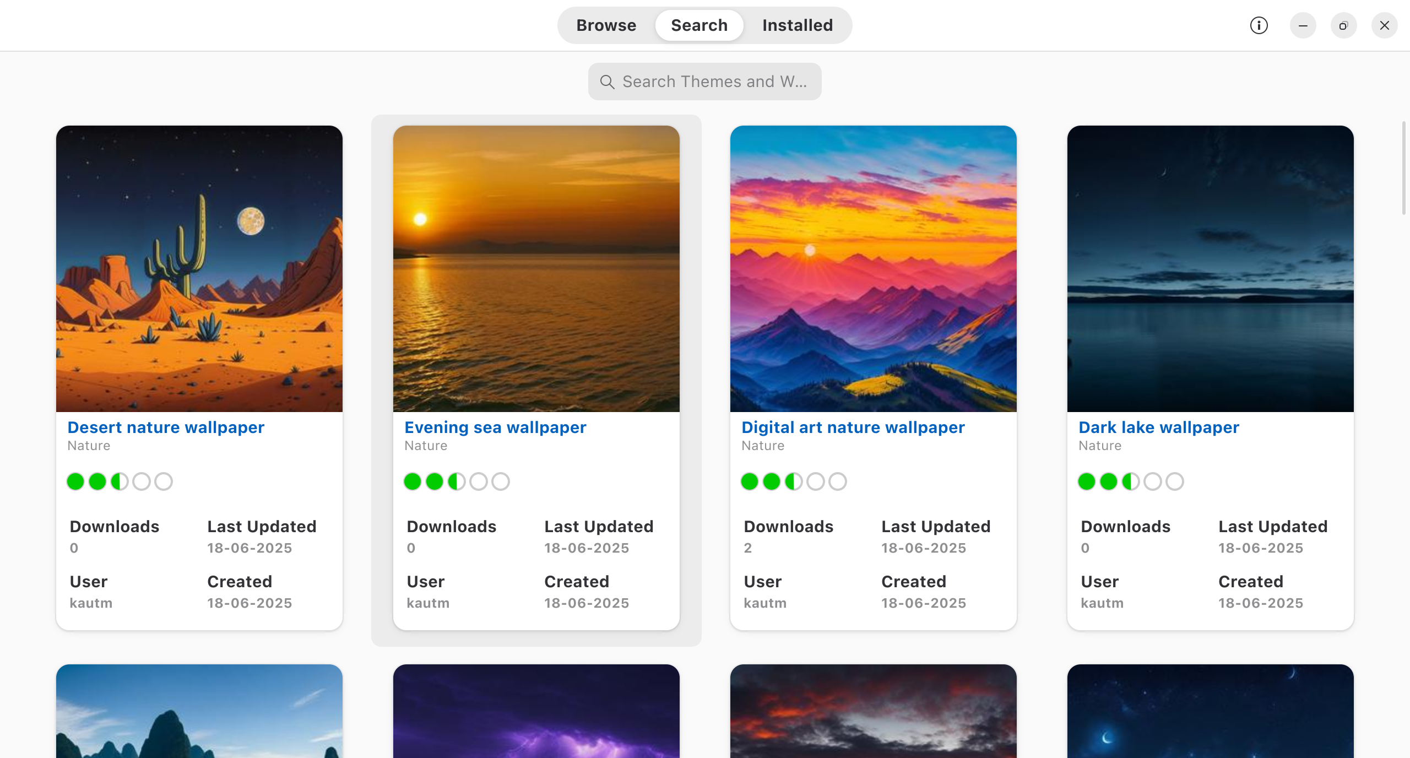Open the Dark lake wallpaper link
The width and height of the screenshot is (1410, 758).
pyautogui.click(x=1158, y=427)
